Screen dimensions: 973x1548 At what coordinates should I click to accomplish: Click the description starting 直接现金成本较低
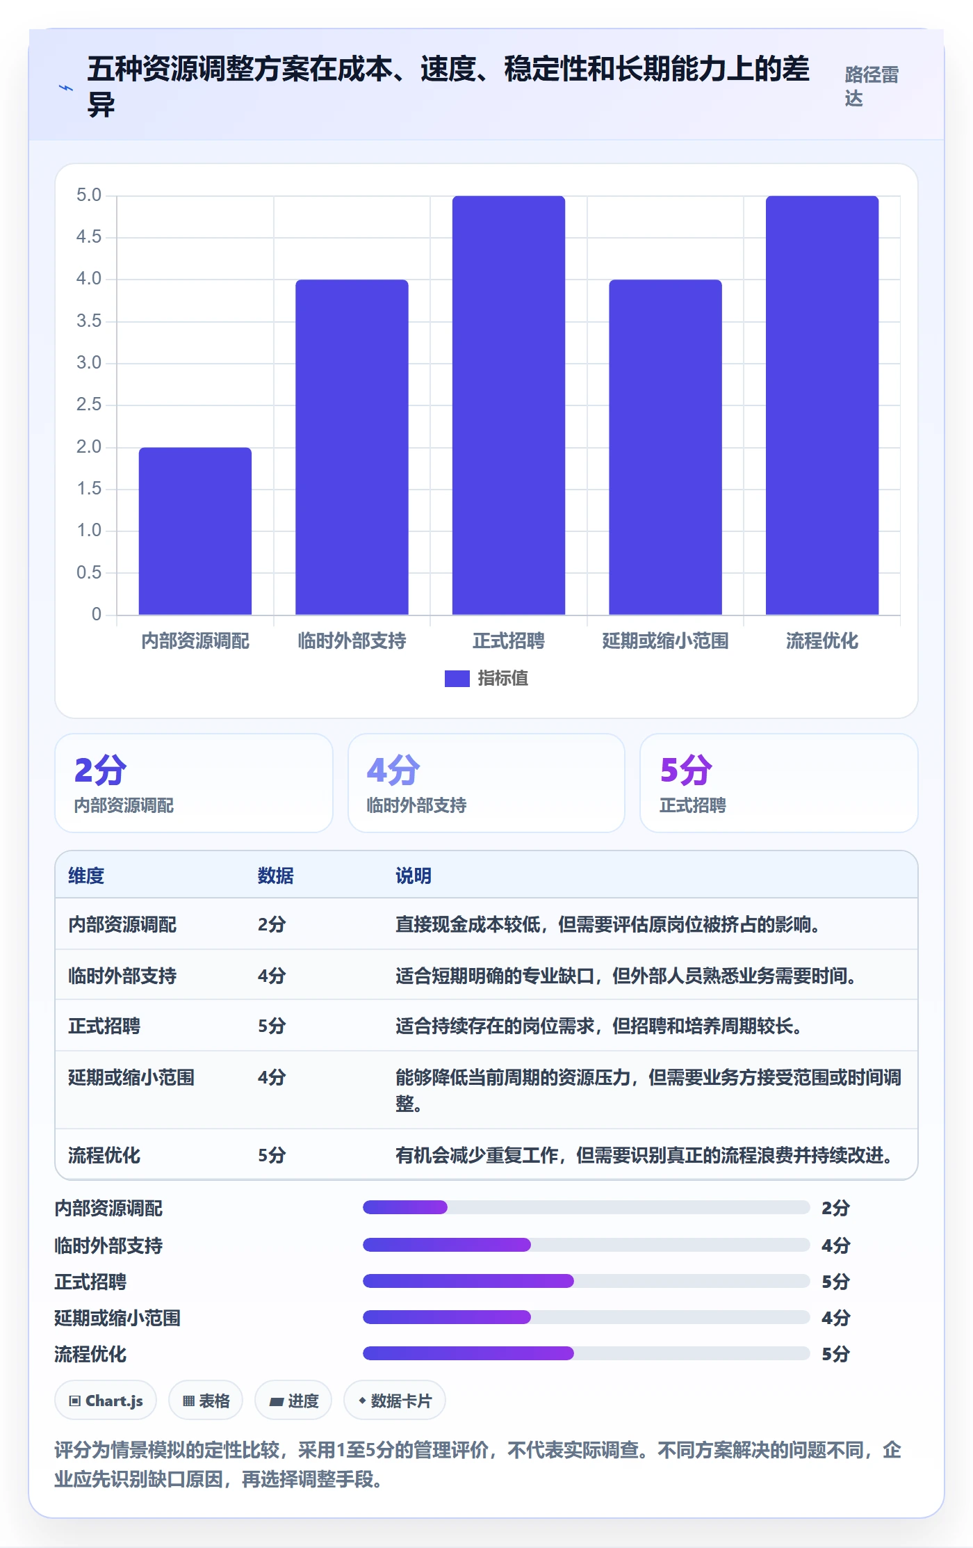(608, 924)
